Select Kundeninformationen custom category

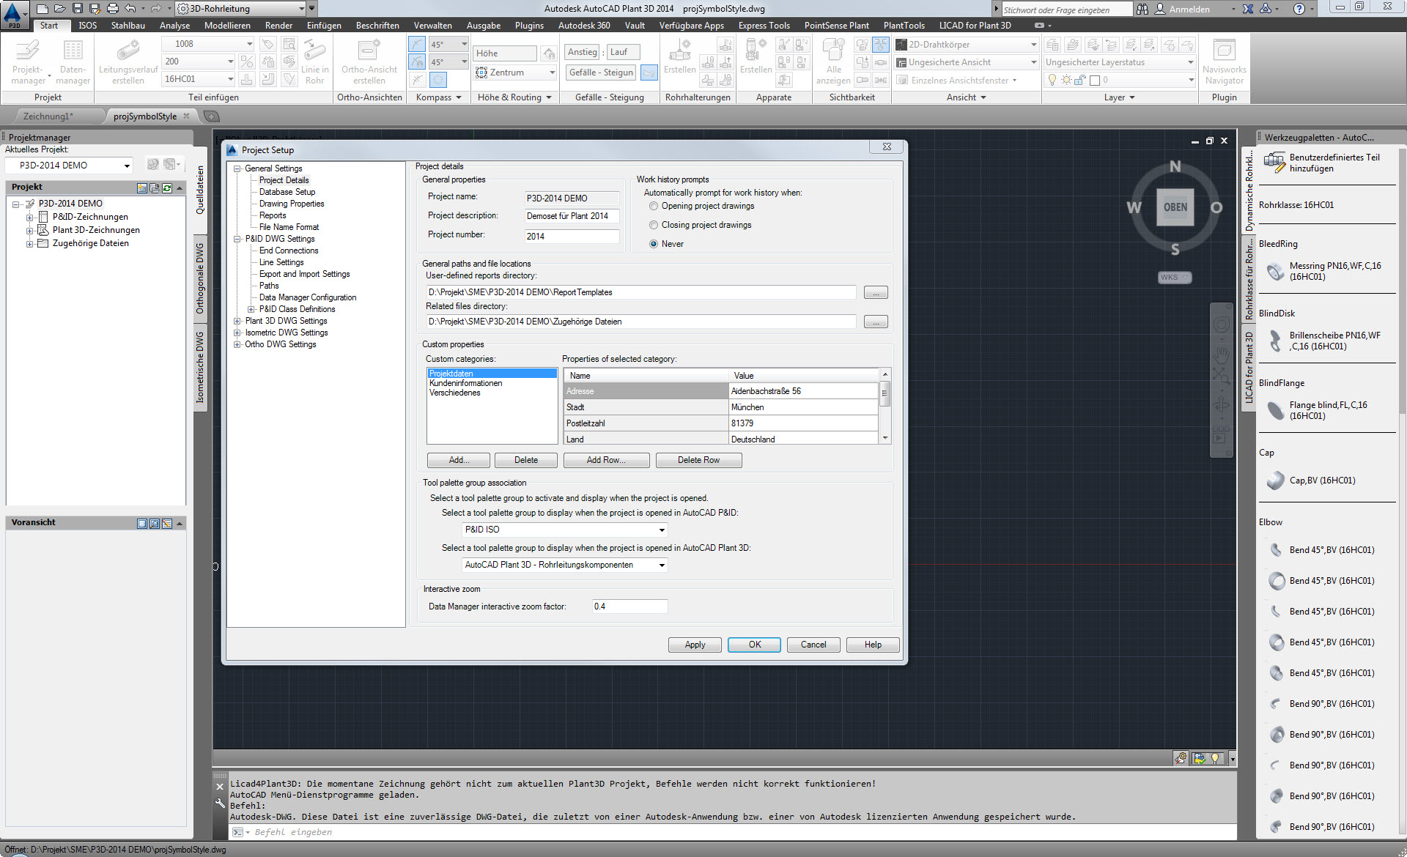tap(465, 384)
